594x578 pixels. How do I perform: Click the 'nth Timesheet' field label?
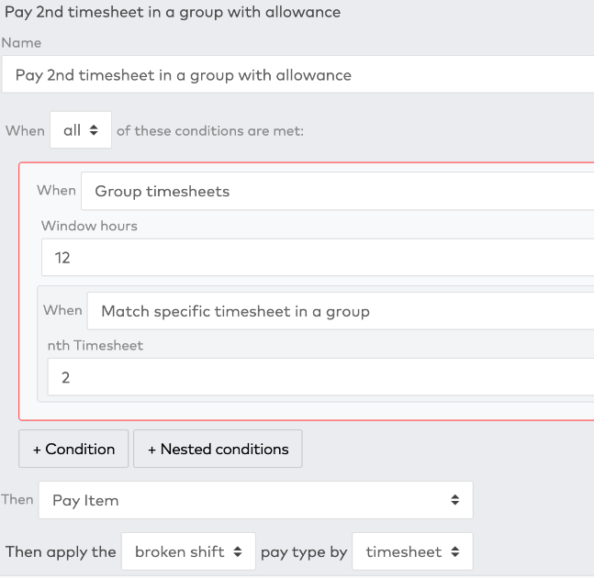[95, 346]
